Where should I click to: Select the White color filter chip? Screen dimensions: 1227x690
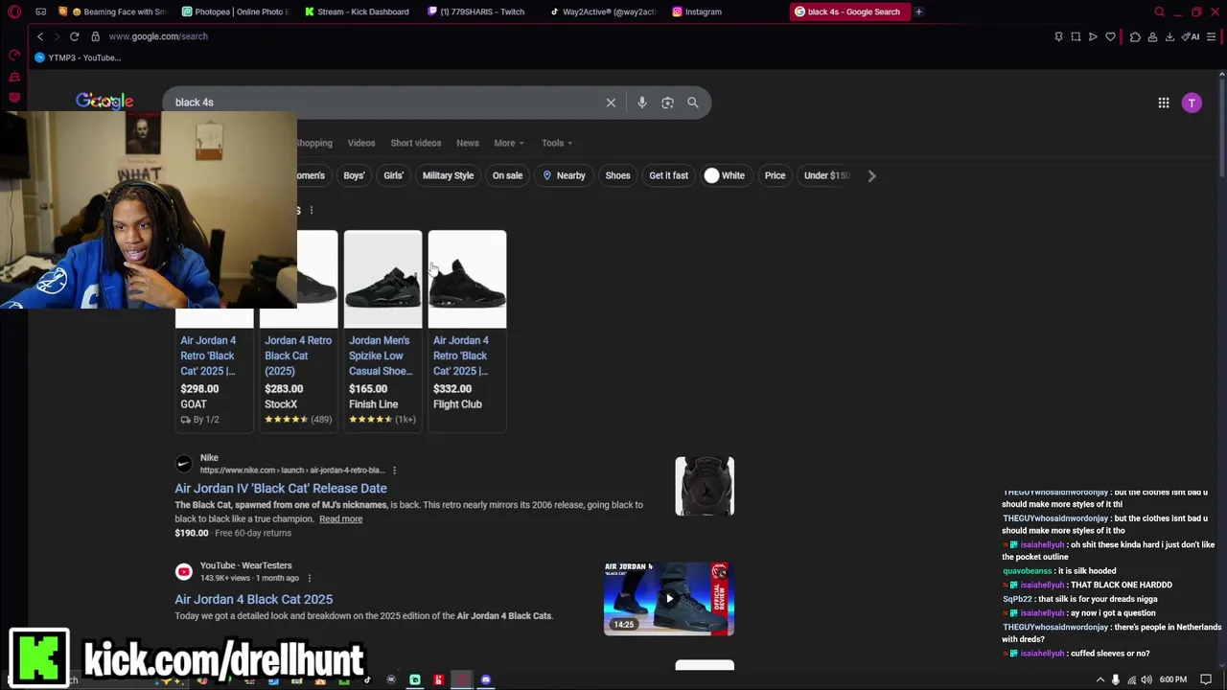(725, 175)
